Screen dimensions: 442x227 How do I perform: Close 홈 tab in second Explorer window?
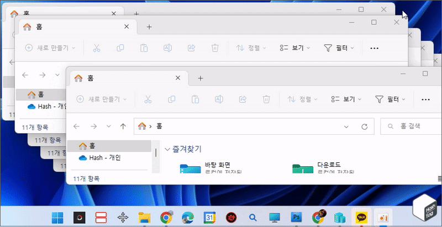pyautogui.click(x=127, y=27)
